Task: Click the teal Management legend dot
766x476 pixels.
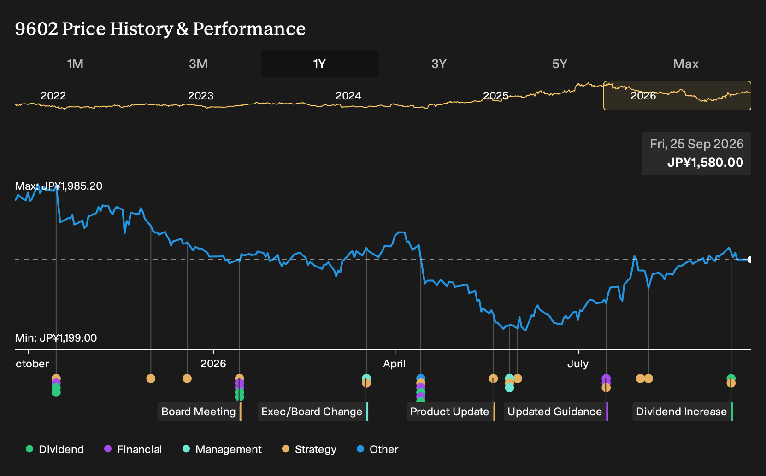Action: [x=186, y=449]
